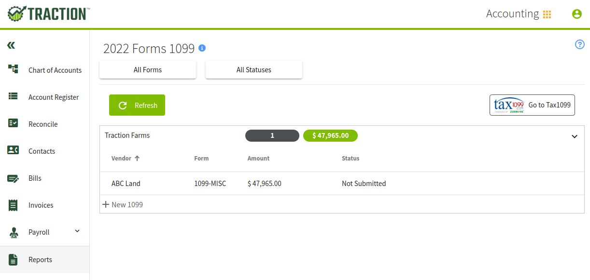The height and width of the screenshot is (280, 590).
Task: Select the Contacts card icon
Action: click(14, 150)
